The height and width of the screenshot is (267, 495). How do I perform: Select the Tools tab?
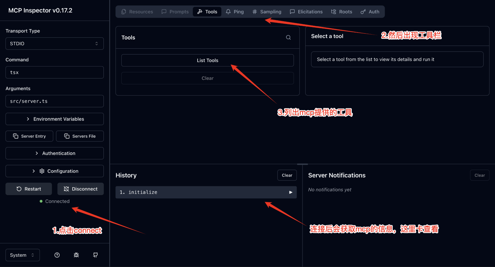coord(207,12)
